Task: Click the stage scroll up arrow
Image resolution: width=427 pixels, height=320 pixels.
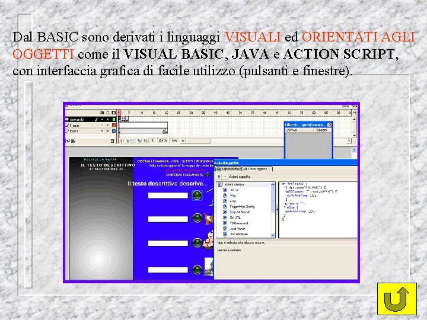Action: point(354,150)
